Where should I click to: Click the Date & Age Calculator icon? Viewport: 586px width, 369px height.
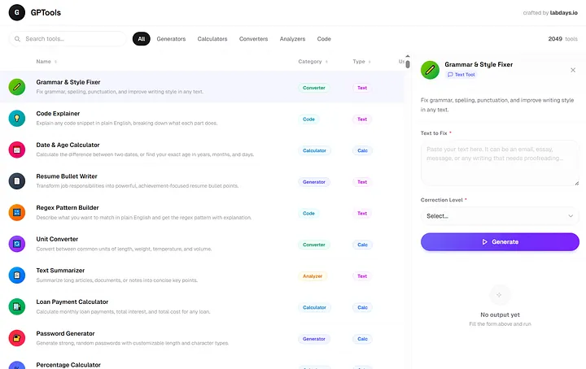click(x=16, y=150)
